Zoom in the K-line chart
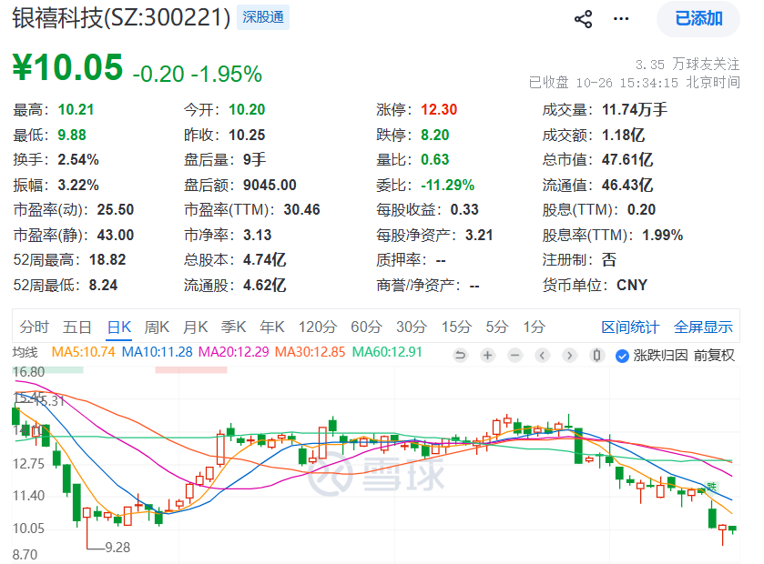Image resolution: width=764 pixels, height=564 pixels. pos(487,356)
